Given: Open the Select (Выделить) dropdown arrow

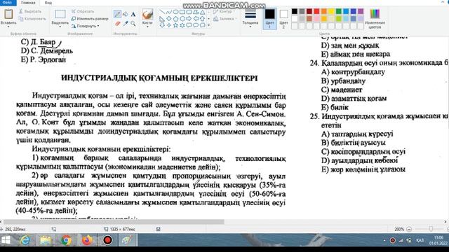Looking at the screenshot, I should [60, 27].
